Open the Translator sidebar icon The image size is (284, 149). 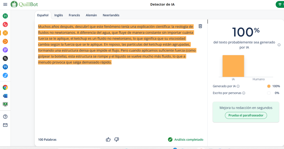click(5, 58)
